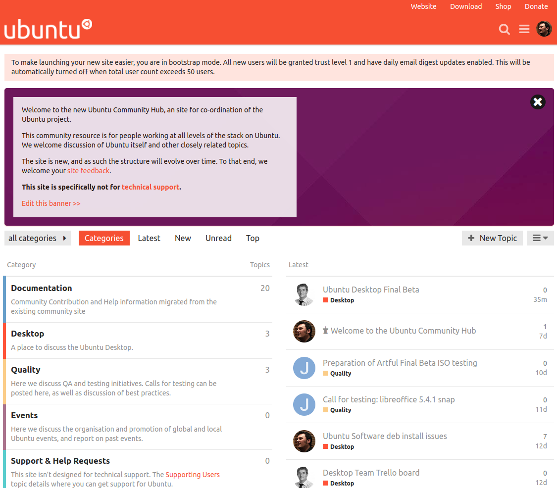Open topic Welcome to the Ubuntu Community Hub
Screen dimensions: 557x488
(403, 331)
